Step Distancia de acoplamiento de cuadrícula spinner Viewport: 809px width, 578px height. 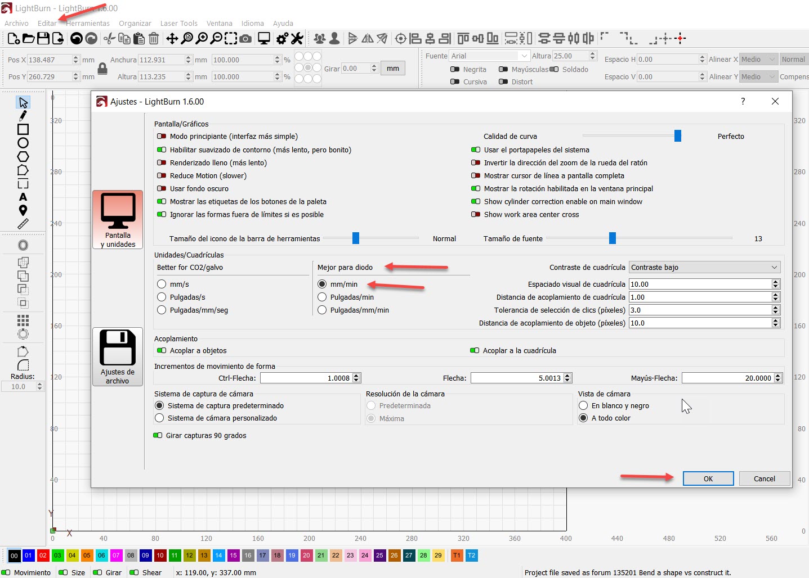(776, 297)
